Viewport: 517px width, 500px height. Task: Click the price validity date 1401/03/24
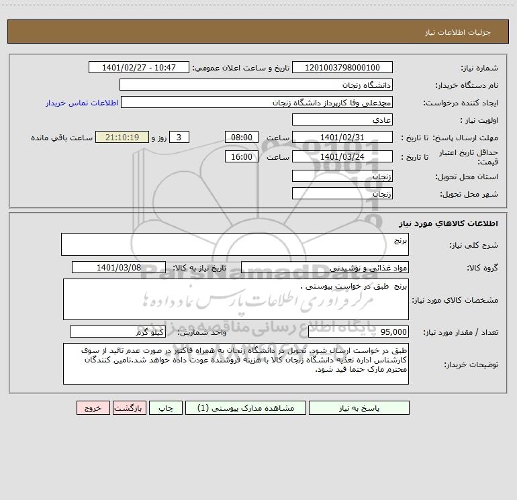[x=342, y=156]
